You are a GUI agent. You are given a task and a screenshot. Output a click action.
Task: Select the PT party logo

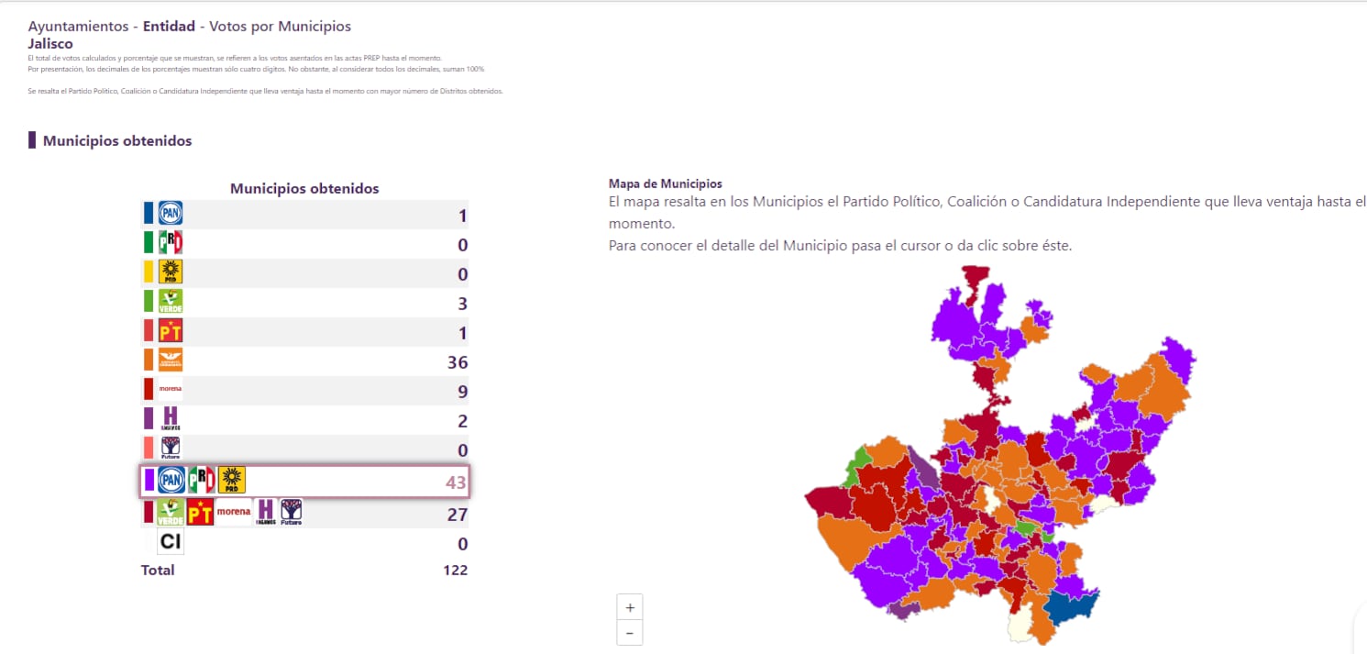pos(171,329)
